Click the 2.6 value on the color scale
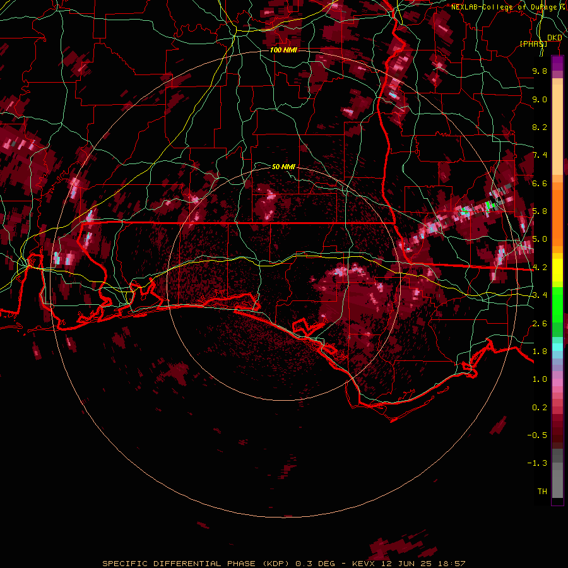 pos(540,324)
